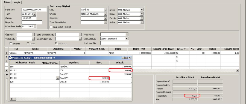Click the Muhasebe Kodu column header
Screen dimensions: 246x104
[x=25, y=63]
